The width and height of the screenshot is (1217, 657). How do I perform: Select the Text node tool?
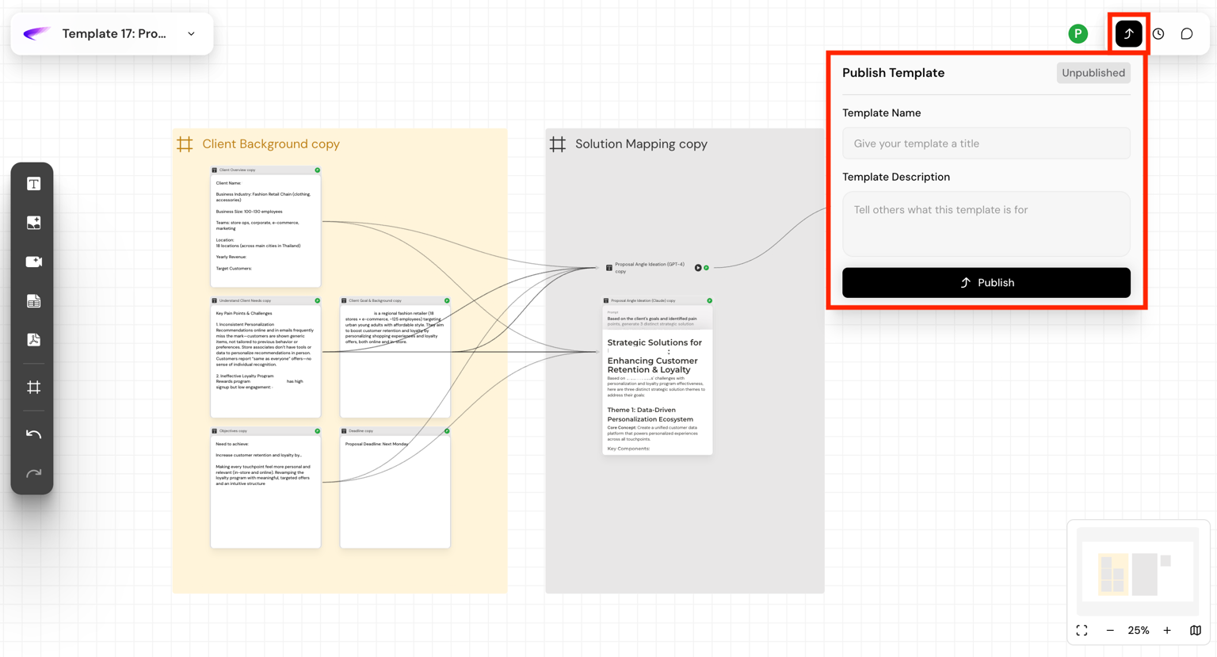(33, 184)
